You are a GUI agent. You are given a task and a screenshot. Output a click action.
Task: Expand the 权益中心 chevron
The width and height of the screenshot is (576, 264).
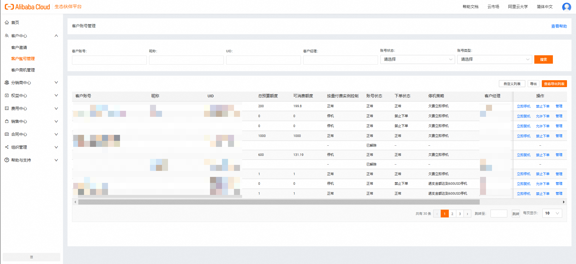pyautogui.click(x=56, y=96)
